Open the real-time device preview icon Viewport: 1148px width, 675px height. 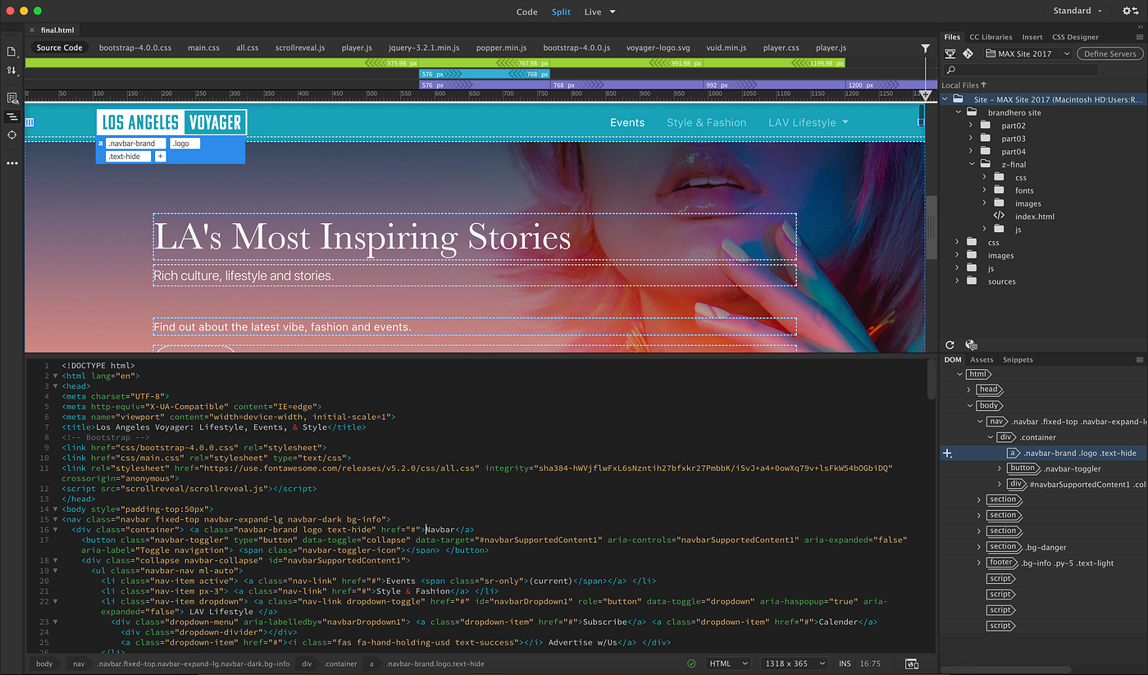click(910, 664)
